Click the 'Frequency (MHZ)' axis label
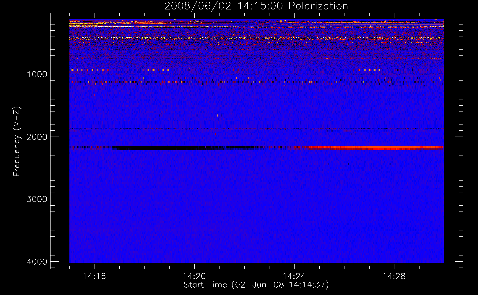The height and width of the screenshot is (295, 478). tap(17, 142)
